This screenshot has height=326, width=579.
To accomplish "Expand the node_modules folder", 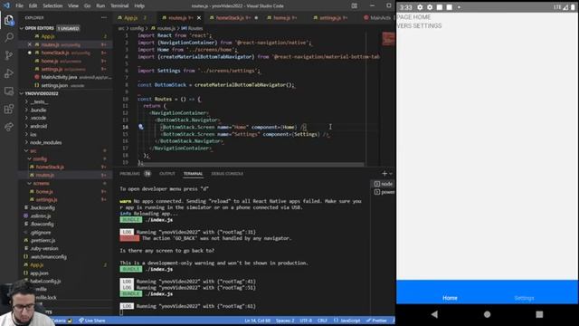I will point(46,142).
